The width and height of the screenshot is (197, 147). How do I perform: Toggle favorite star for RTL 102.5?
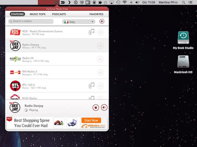click(x=100, y=86)
